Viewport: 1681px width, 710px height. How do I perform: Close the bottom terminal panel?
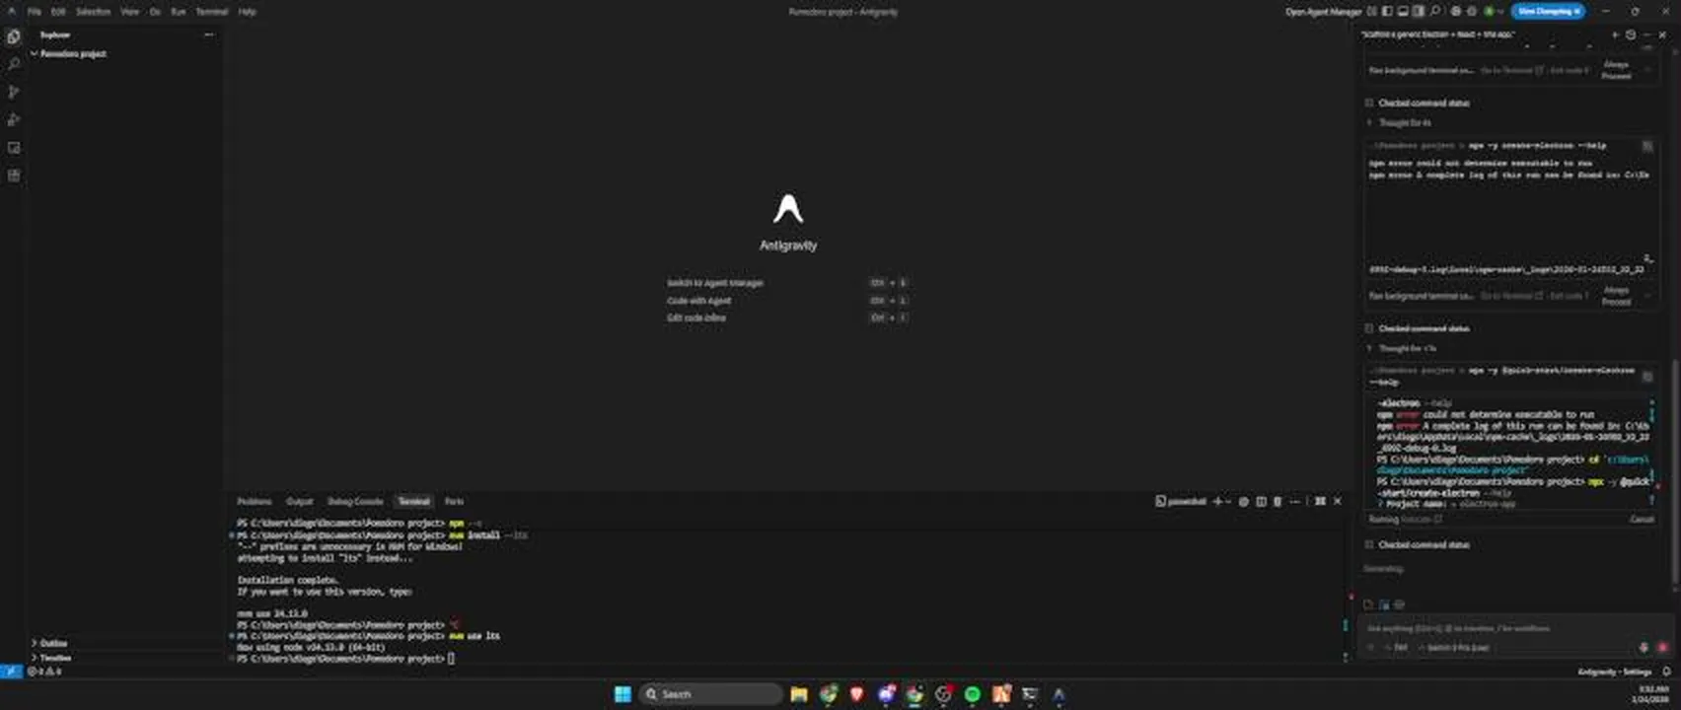(x=1338, y=502)
